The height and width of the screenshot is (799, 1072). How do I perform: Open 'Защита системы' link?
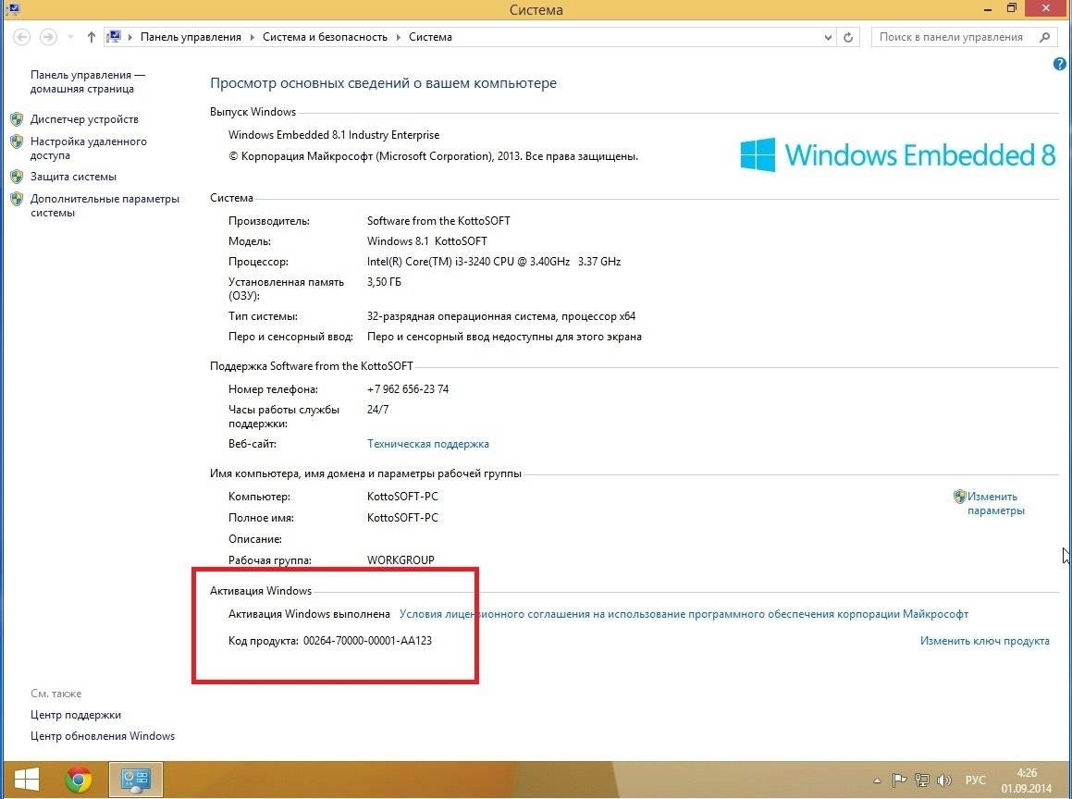73,177
